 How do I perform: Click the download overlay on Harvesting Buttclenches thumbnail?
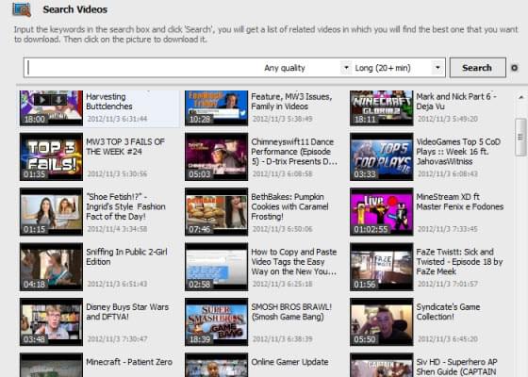pyautogui.click(x=58, y=100)
